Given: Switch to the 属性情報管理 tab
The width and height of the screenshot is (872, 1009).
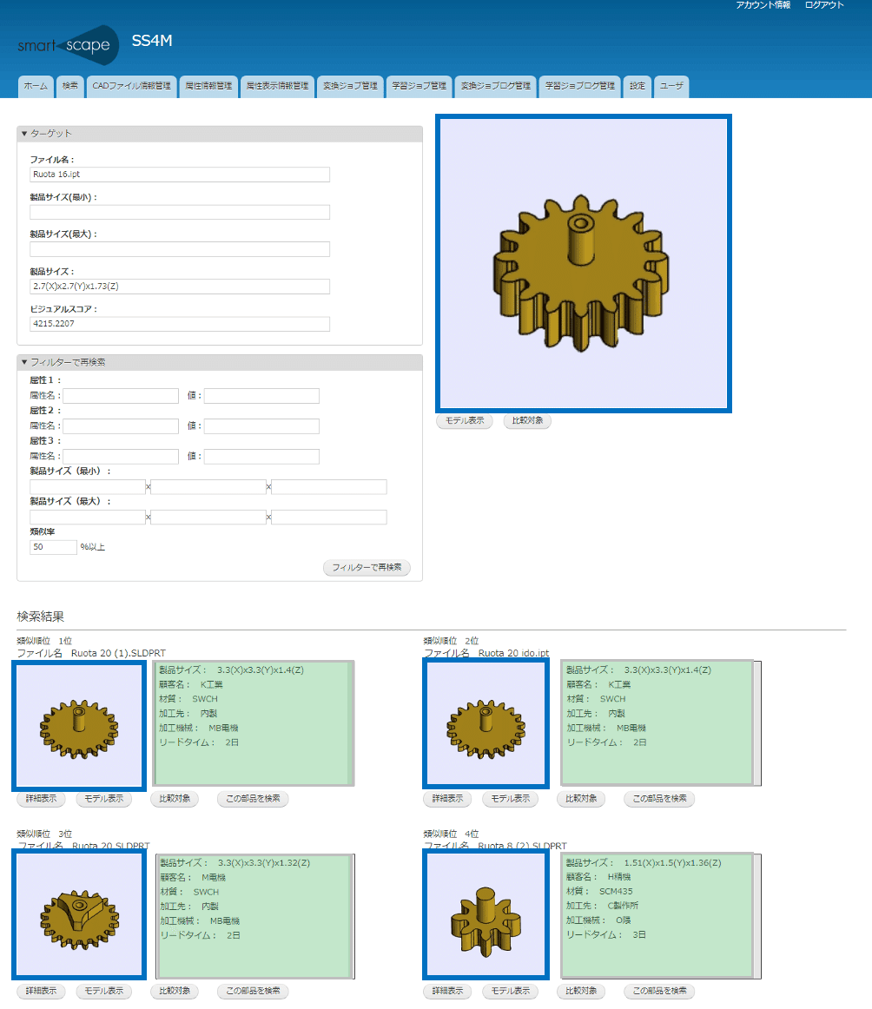Looking at the screenshot, I should (208, 86).
